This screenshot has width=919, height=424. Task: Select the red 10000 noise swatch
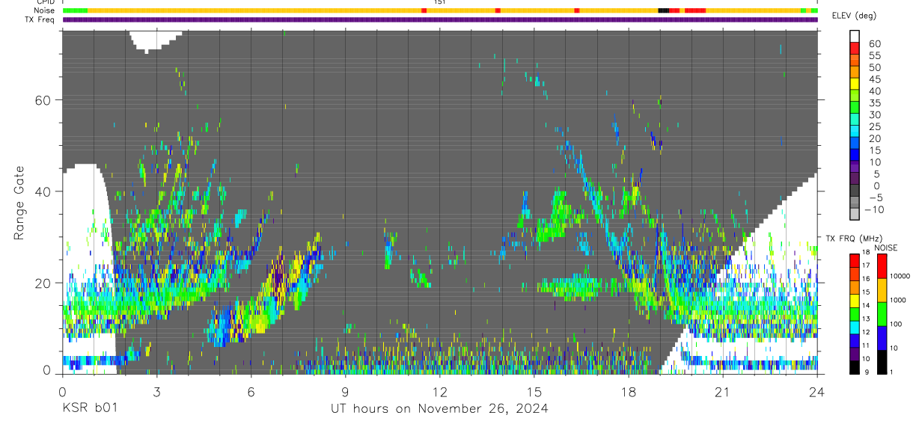[881, 265]
